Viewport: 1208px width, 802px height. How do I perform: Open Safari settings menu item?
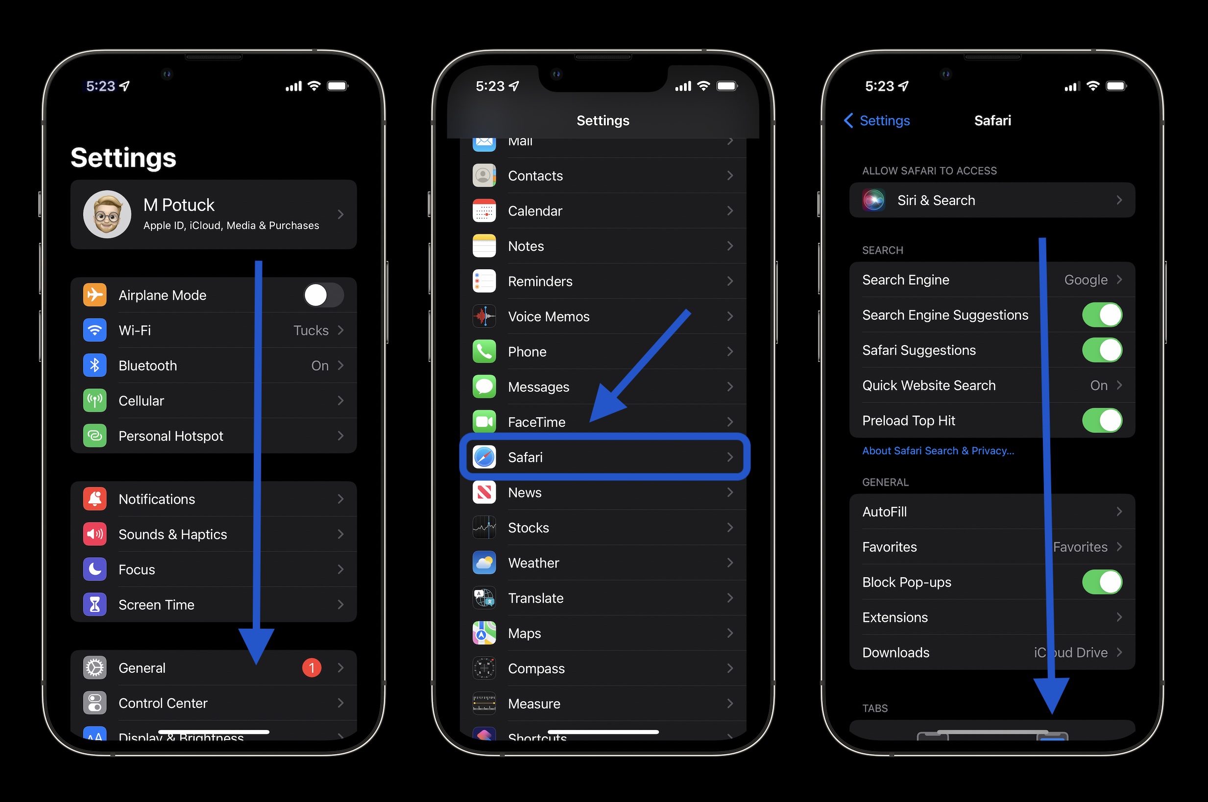[x=603, y=456]
